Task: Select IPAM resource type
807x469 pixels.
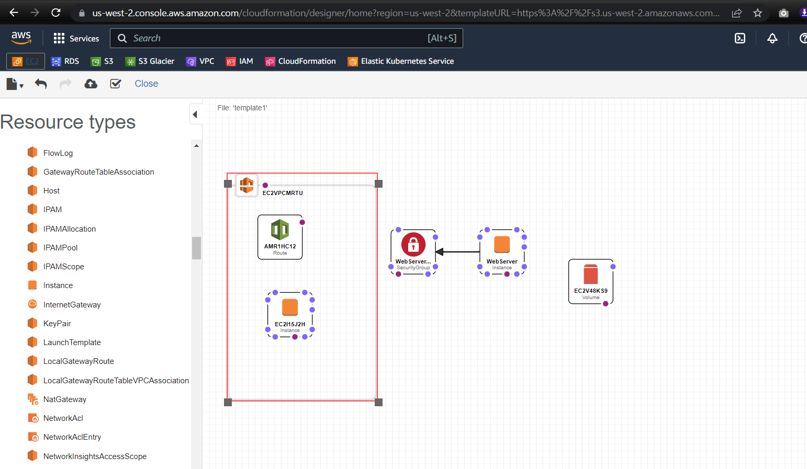Action: [52, 210]
